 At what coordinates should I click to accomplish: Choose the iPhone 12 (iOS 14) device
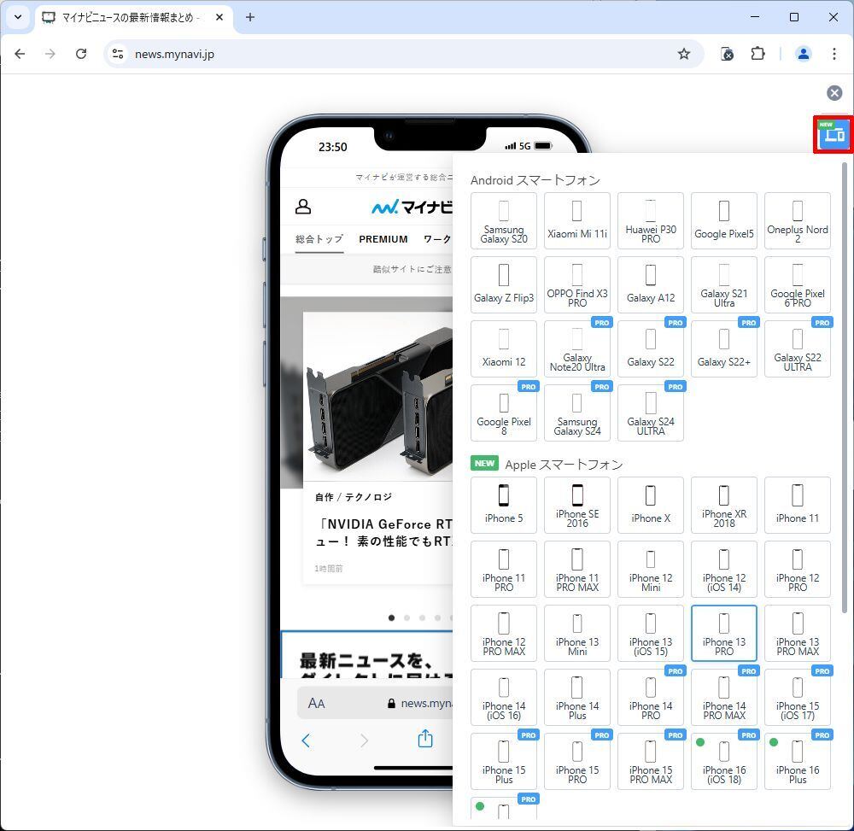(724, 570)
